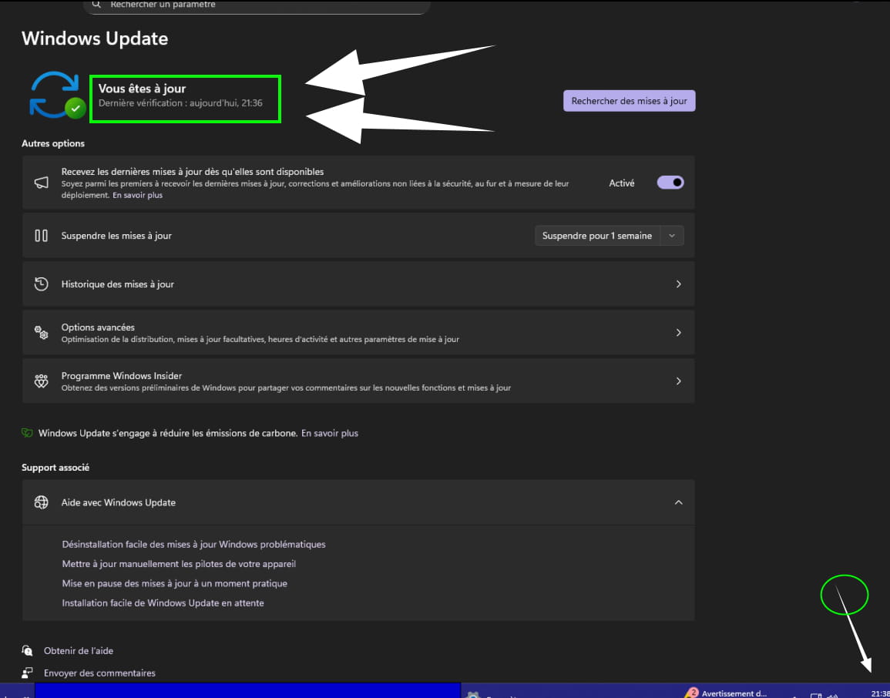Click the Settings gear icon in taskbar
Image resolution: width=890 pixels, height=698 pixels.
pos(472,695)
